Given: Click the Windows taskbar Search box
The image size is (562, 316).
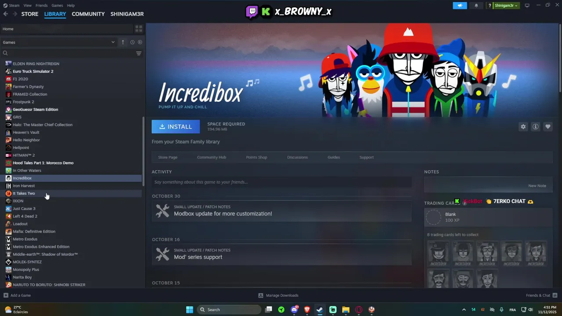Looking at the screenshot, I should click(229, 309).
